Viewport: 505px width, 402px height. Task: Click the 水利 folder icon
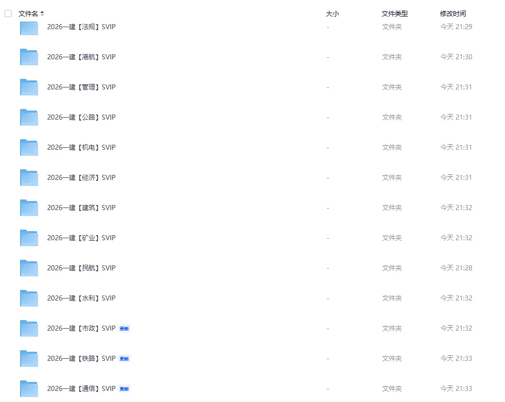tap(29, 298)
